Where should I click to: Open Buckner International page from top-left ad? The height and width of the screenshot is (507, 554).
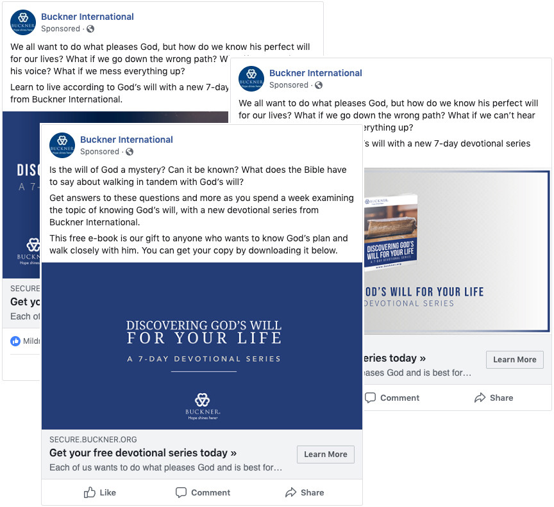[x=87, y=17]
